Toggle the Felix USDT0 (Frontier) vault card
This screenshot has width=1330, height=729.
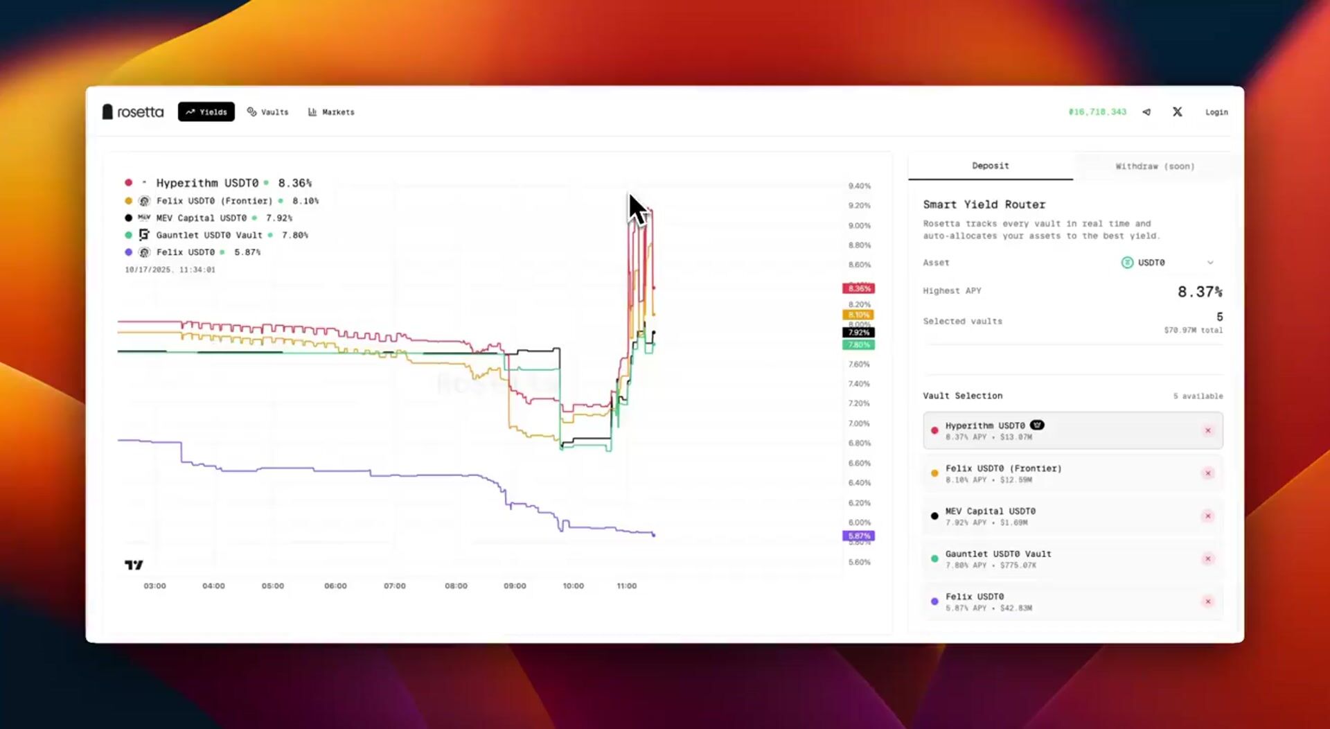pos(1073,473)
